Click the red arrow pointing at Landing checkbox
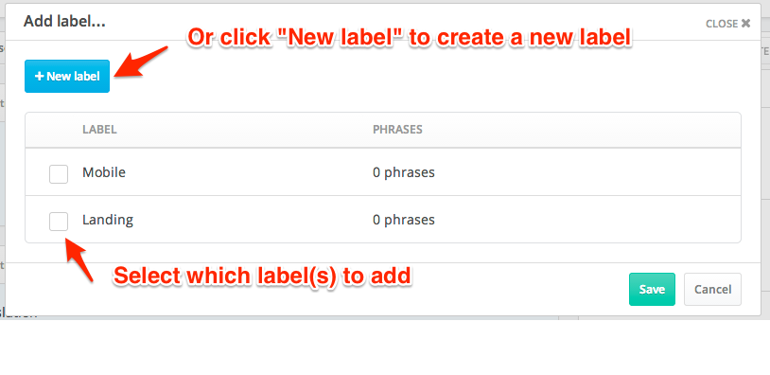The image size is (770, 375). (x=79, y=259)
